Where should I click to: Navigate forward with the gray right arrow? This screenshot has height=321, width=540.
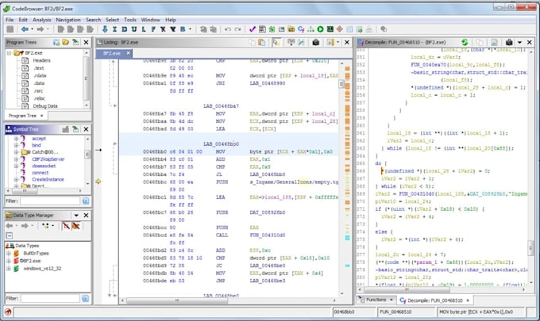40,29
